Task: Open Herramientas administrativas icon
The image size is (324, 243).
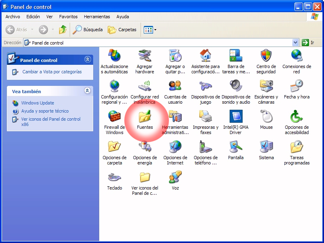Action: [175, 116]
